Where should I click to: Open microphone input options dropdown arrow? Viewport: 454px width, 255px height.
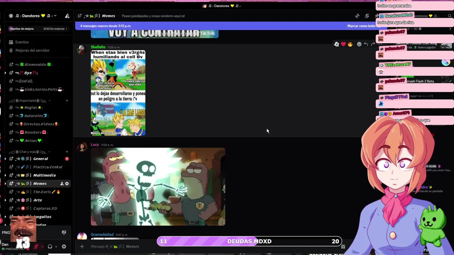[42, 247]
